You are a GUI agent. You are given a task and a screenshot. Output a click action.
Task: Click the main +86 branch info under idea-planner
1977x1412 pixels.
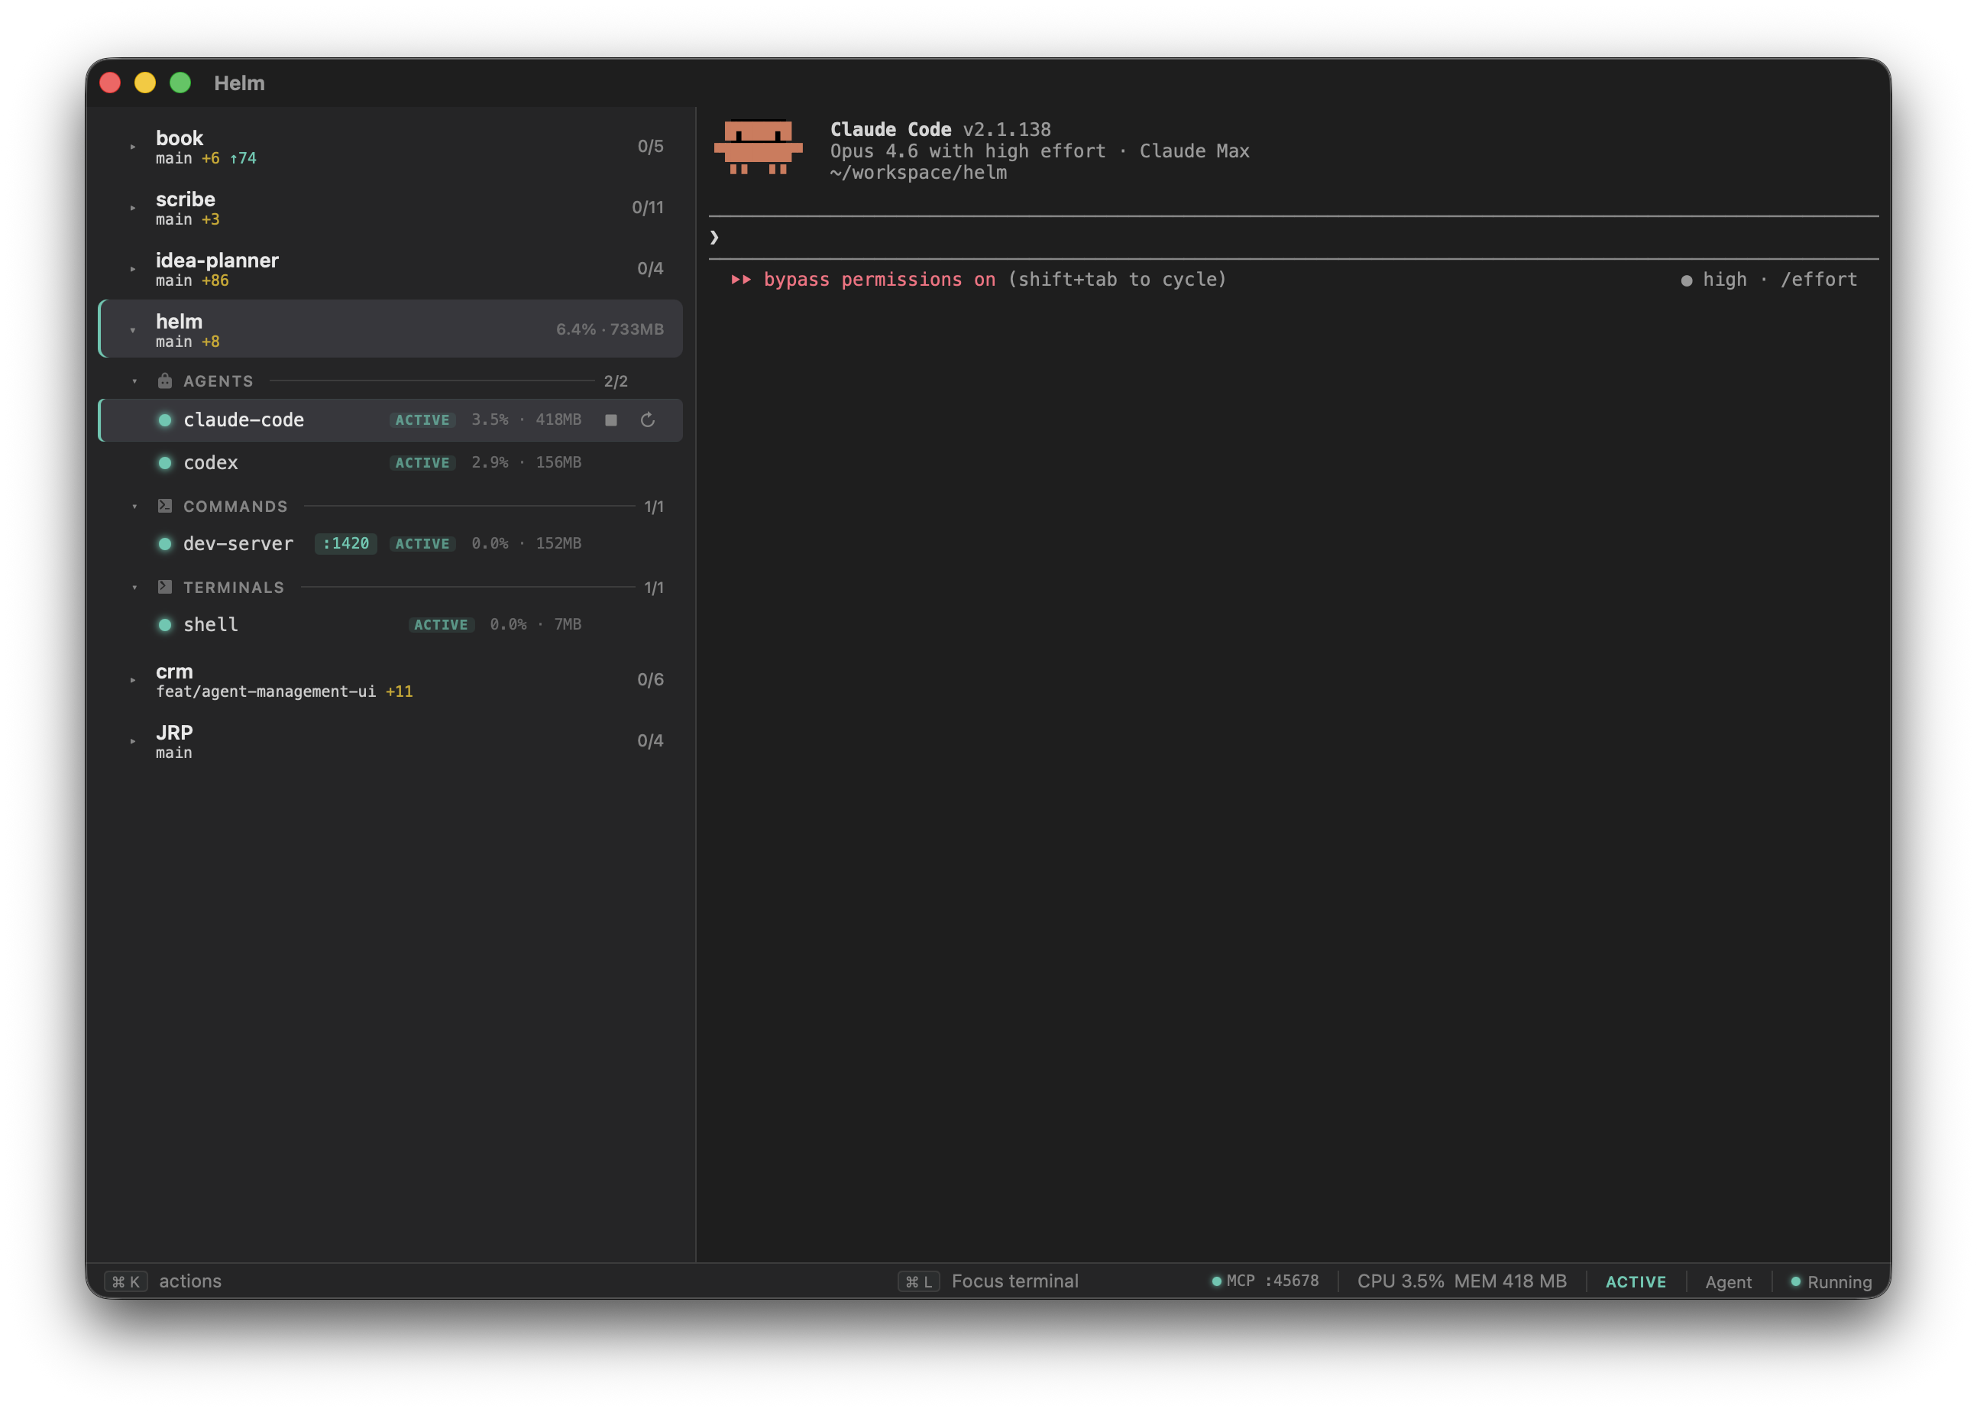pyautogui.click(x=192, y=280)
